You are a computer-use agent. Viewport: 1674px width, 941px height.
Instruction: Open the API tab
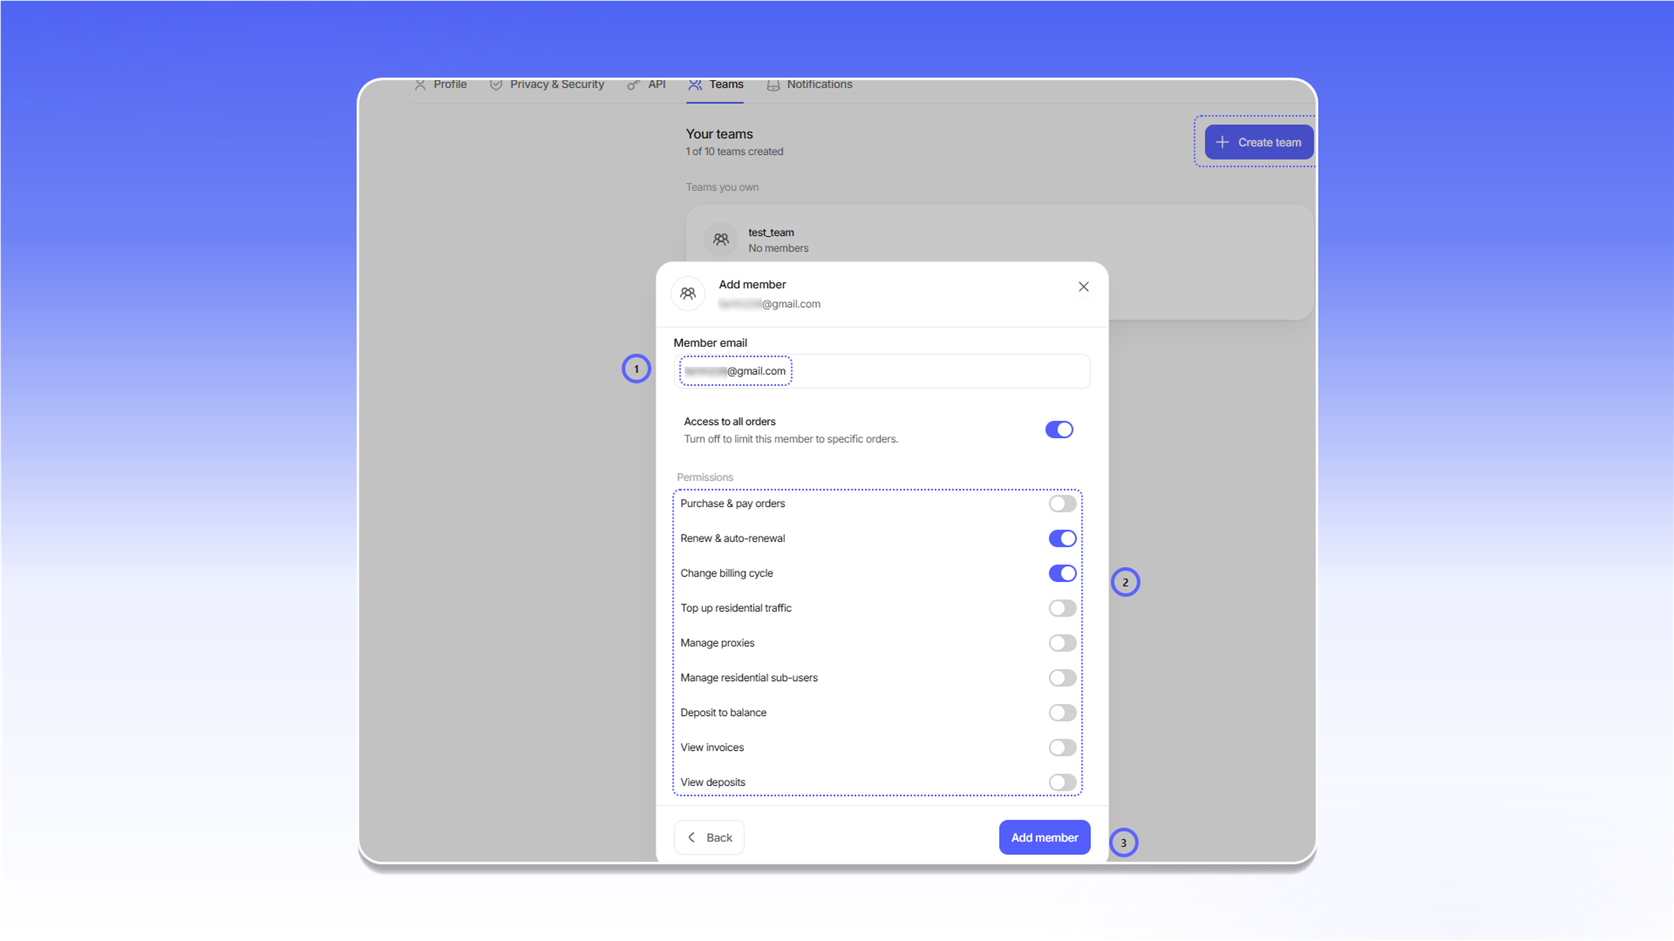point(646,85)
